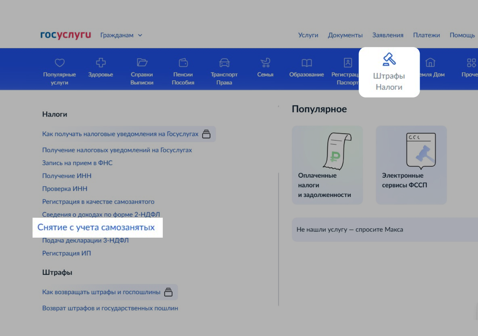Open the Получение ИНН service link
Image resolution: width=478 pixels, height=336 pixels.
67,176
